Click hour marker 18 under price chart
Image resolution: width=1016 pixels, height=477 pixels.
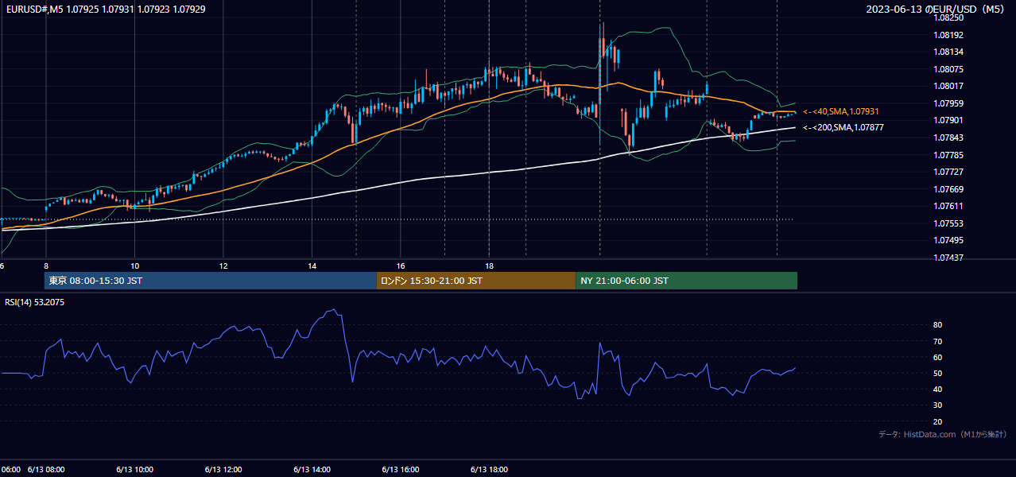490,266
